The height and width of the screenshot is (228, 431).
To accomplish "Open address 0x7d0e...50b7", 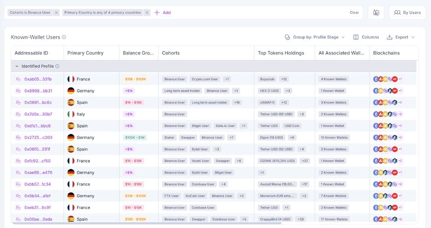I will [x=38, y=114].
